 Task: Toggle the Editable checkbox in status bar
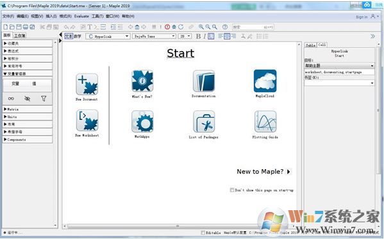point(203,233)
